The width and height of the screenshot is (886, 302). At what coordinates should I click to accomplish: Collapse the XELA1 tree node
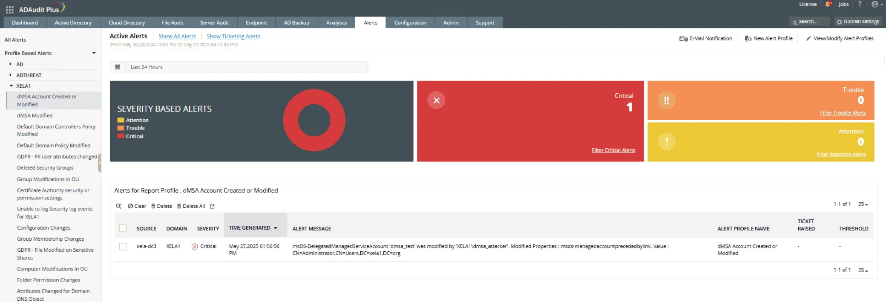click(11, 86)
